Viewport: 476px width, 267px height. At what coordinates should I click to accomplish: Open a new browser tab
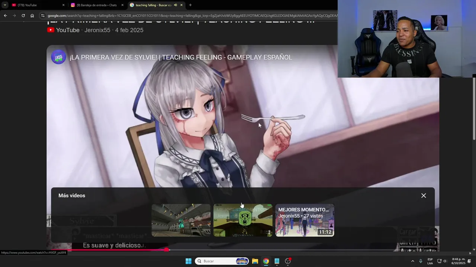coord(190,5)
